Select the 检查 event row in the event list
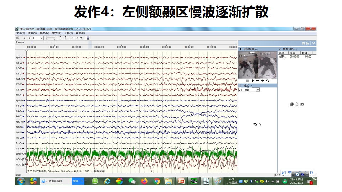 coord(281,57)
